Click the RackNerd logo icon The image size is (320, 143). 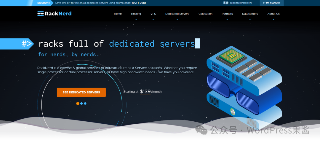[x=40, y=14]
